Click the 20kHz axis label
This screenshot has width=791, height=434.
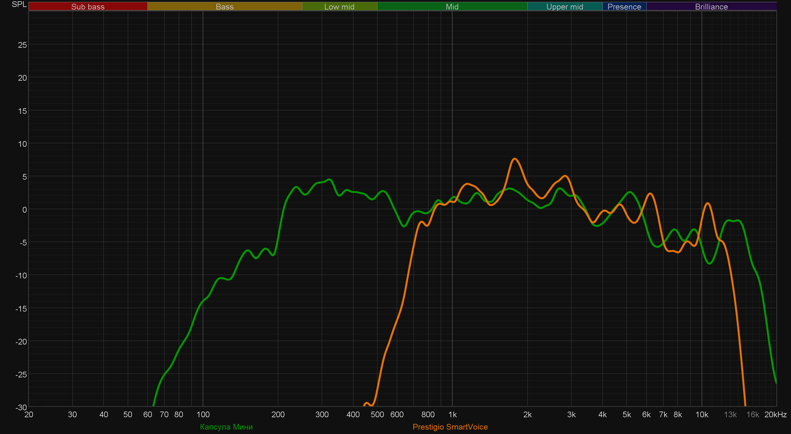coord(775,414)
